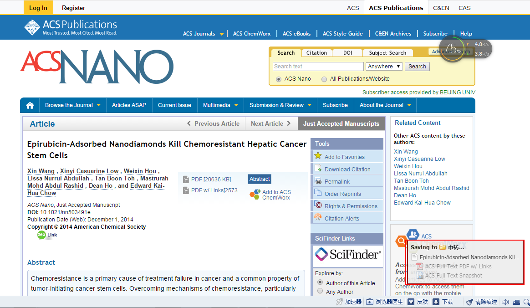Viewport: 530px width, 308px height.
Task: Click Subscribe in the journal menu bar
Action: pyautogui.click(x=335, y=105)
